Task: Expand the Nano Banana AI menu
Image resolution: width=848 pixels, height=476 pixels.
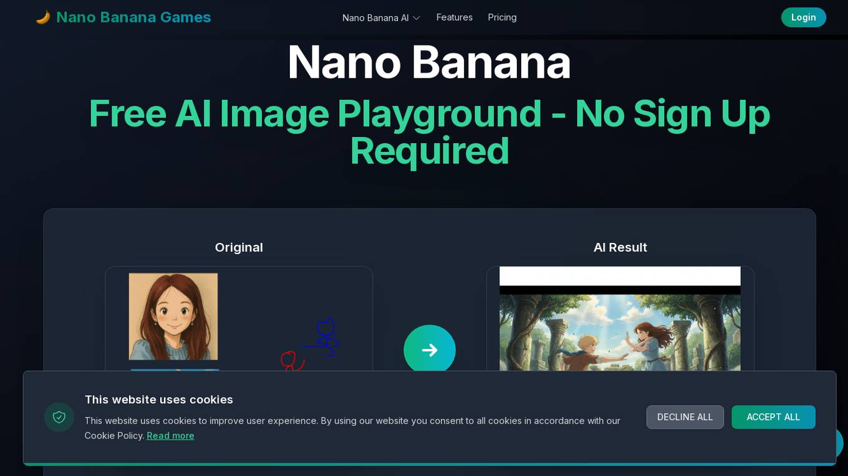Action: (381, 17)
